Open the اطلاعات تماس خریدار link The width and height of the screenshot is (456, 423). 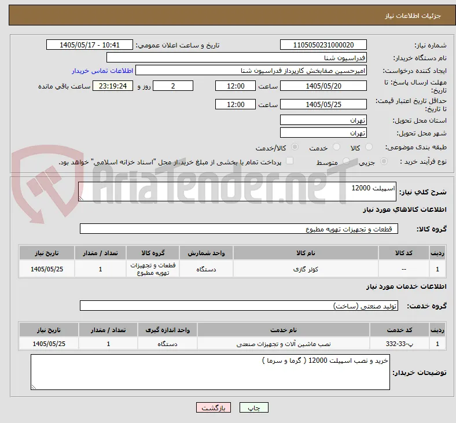pos(102,71)
